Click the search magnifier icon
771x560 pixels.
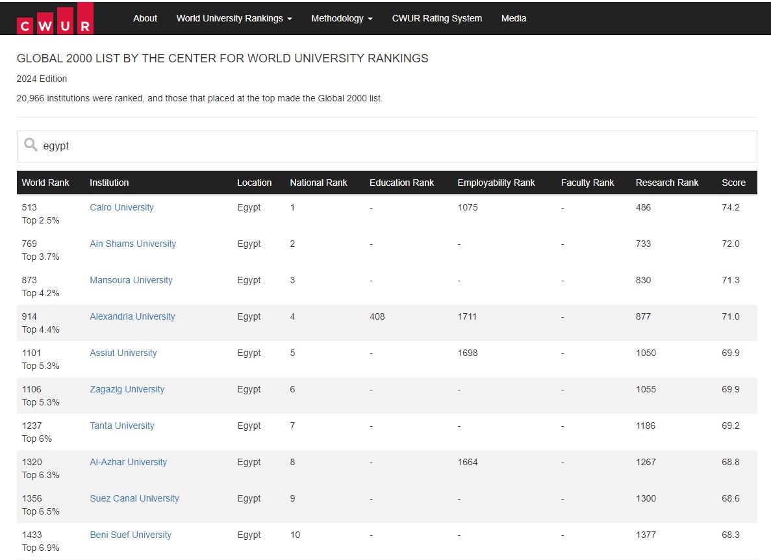31,145
